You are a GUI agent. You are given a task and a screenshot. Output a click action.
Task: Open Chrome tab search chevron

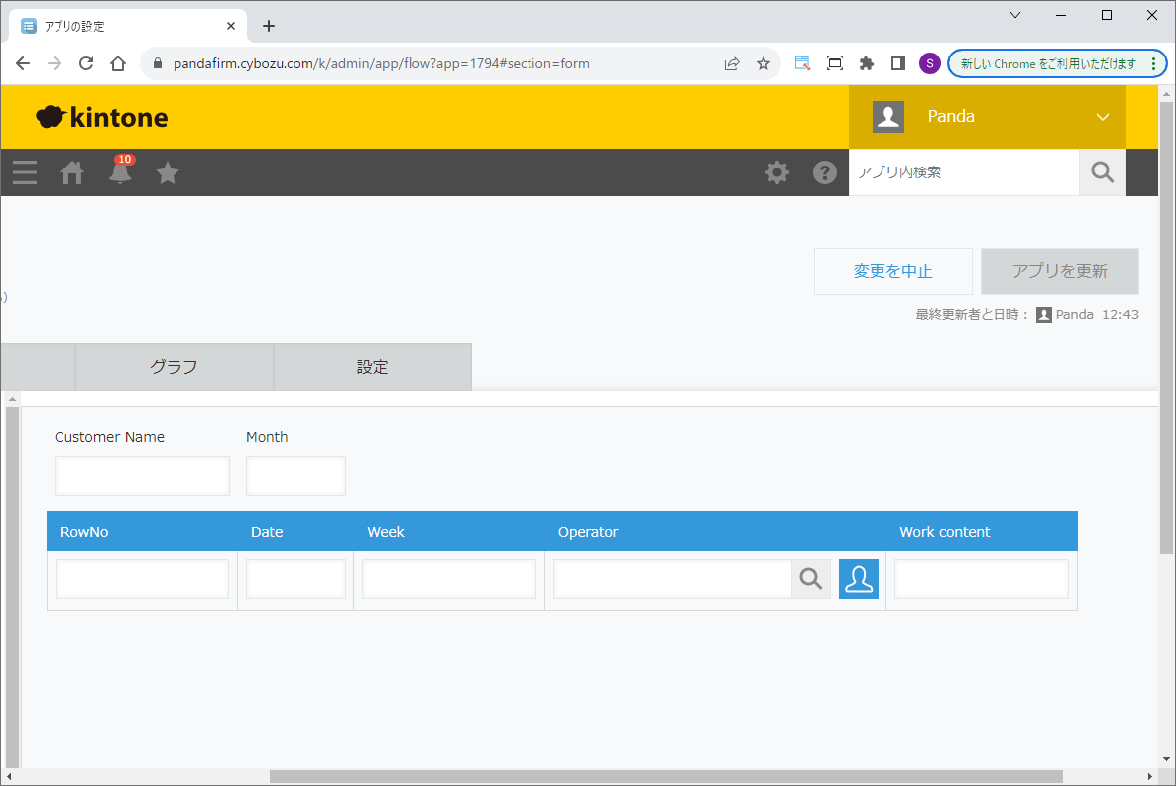tap(1015, 15)
